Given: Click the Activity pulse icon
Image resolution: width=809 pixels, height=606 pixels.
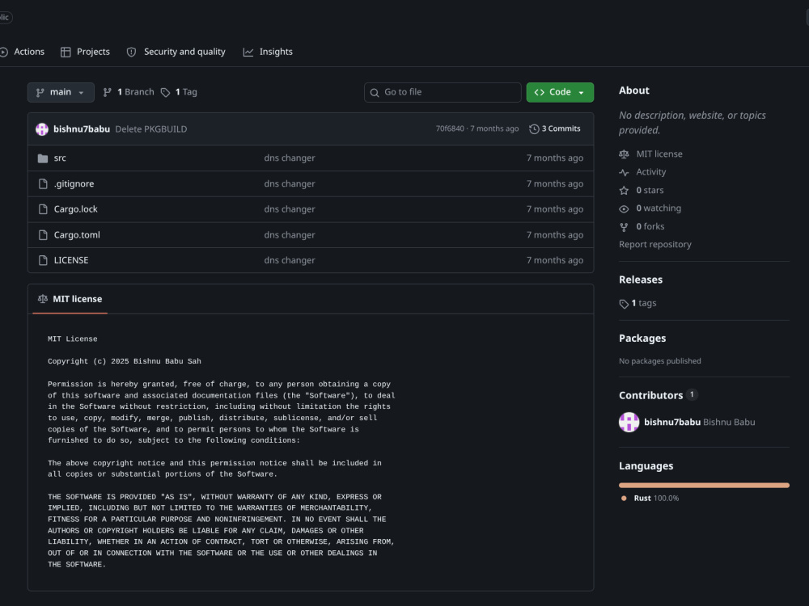Looking at the screenshot, I should [x=624, y=173].
